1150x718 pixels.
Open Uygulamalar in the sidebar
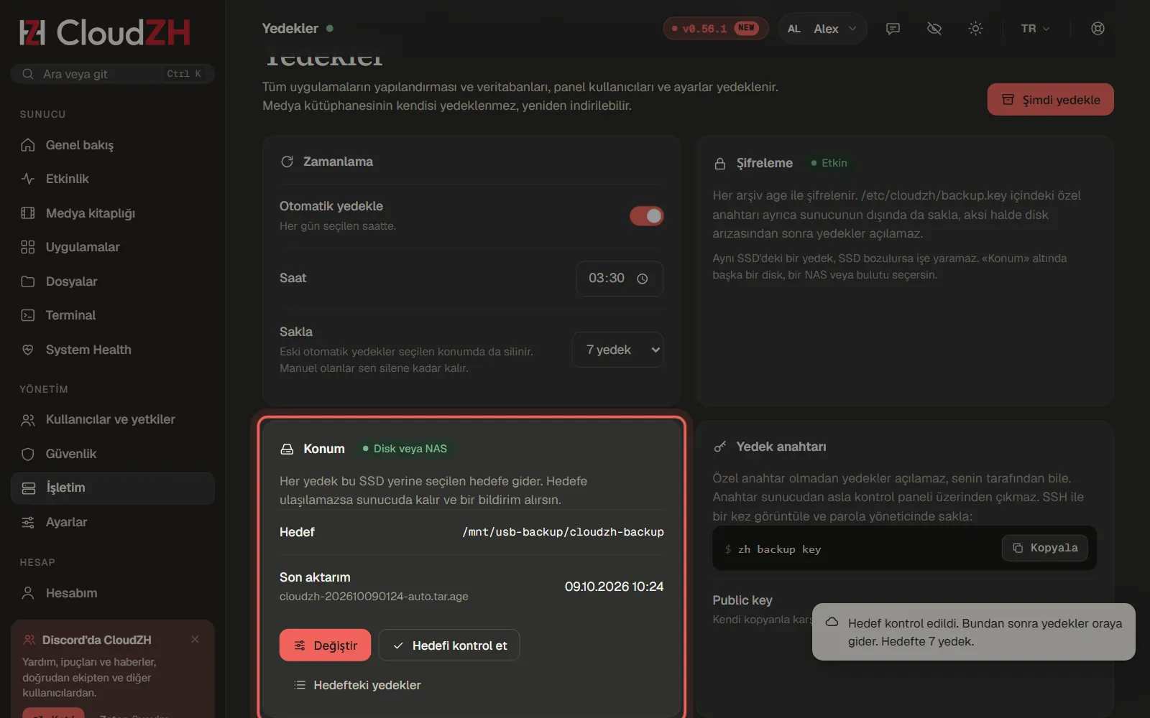click(x=112, y=247)
